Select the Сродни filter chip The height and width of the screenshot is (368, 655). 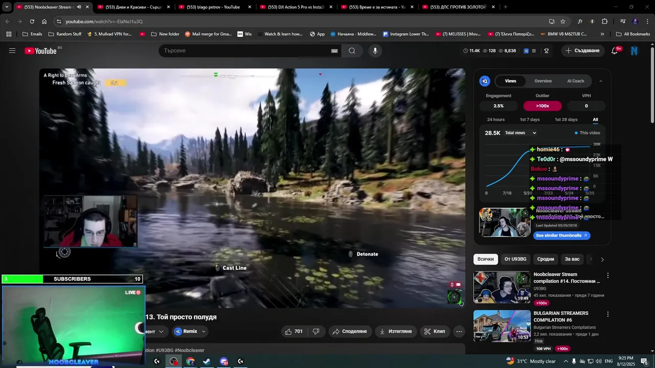click(x=545, y=259)
